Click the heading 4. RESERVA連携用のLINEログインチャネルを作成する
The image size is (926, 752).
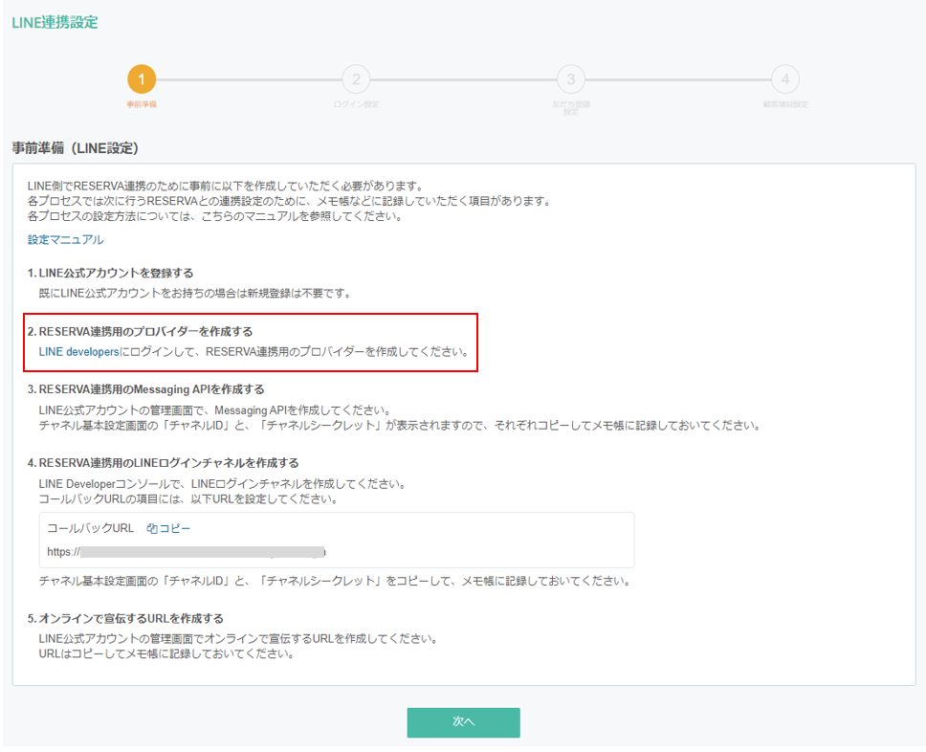point(163,463)
